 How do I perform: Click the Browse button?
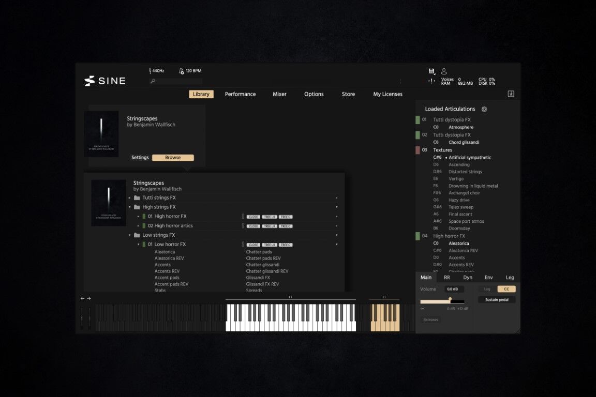point(173,158)
